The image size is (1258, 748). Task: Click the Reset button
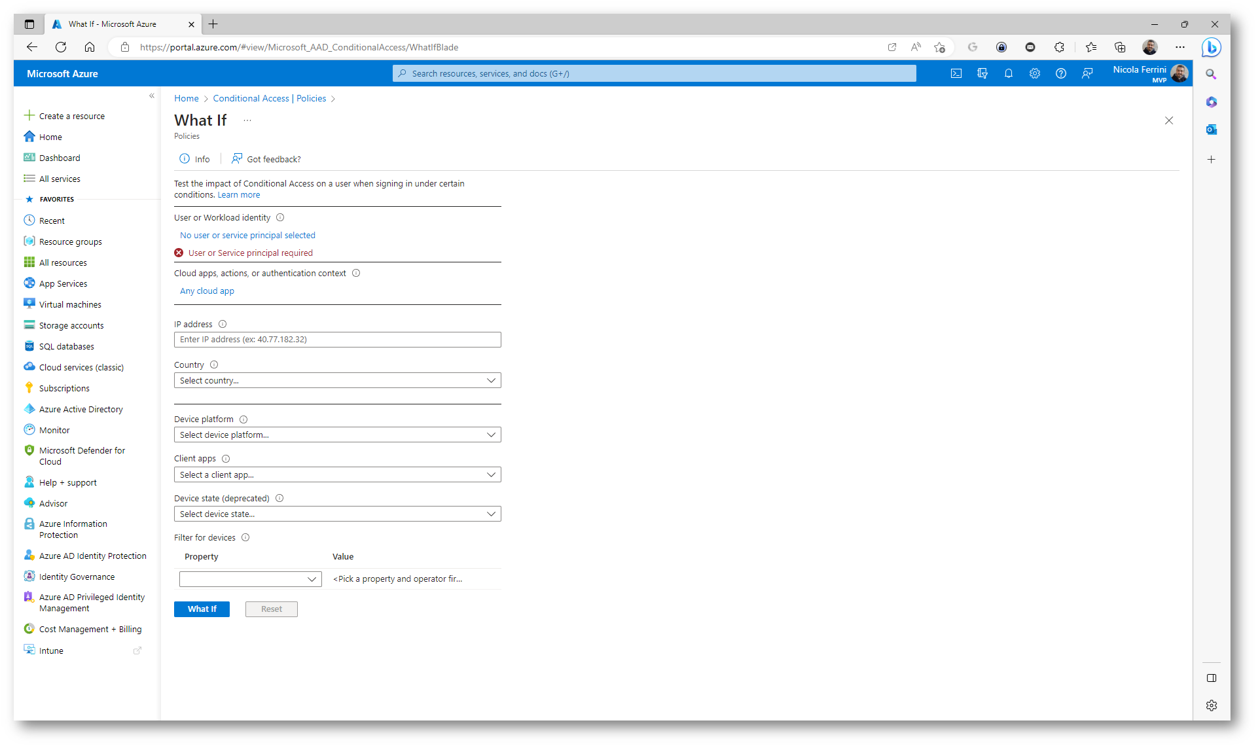click(x=272, y=609)
